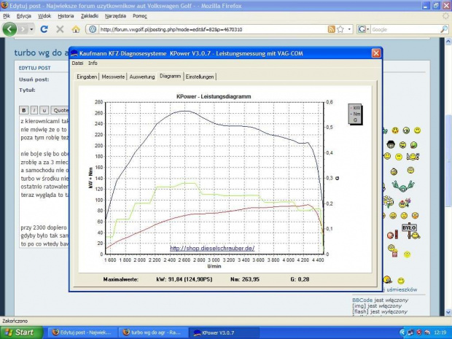Switch to the Eingaben tab
The image size is (452, 339).
pyautogui.click(x=87, y=77)
